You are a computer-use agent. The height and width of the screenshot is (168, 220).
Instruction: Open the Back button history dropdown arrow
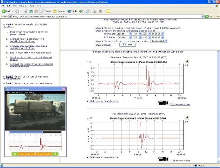point(13,11)
